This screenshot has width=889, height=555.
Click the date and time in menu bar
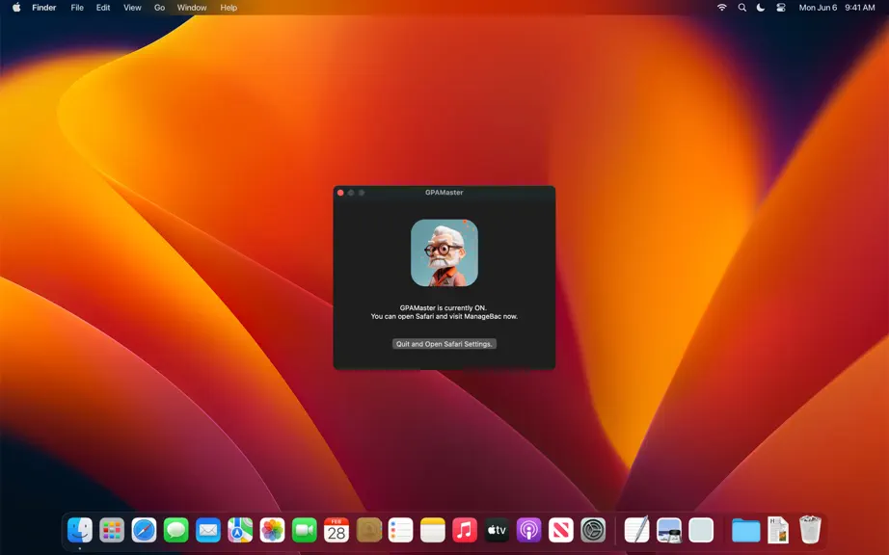(837, 8)
